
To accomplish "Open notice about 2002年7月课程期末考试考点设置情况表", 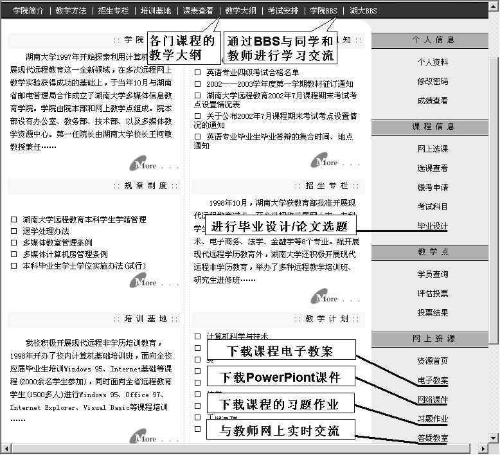I will (x=276, y=100).
